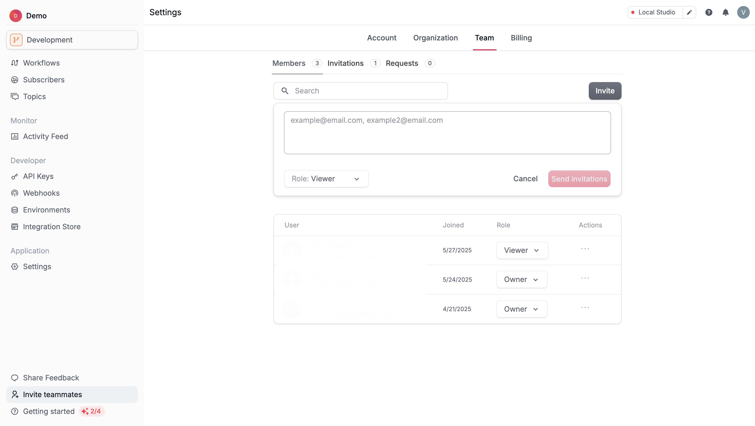This screenshot has height=426, width=755.
Task: Open the Invitations tab
Action: tap(345, 63)
